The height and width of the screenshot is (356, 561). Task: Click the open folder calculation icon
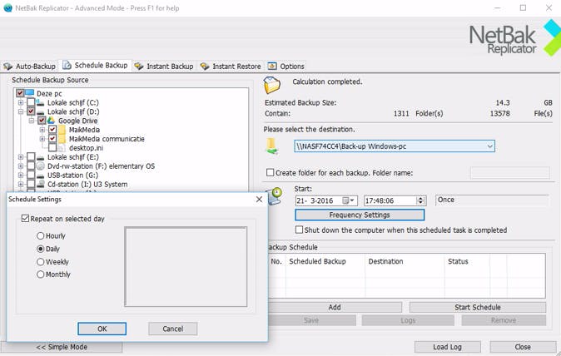272,86
